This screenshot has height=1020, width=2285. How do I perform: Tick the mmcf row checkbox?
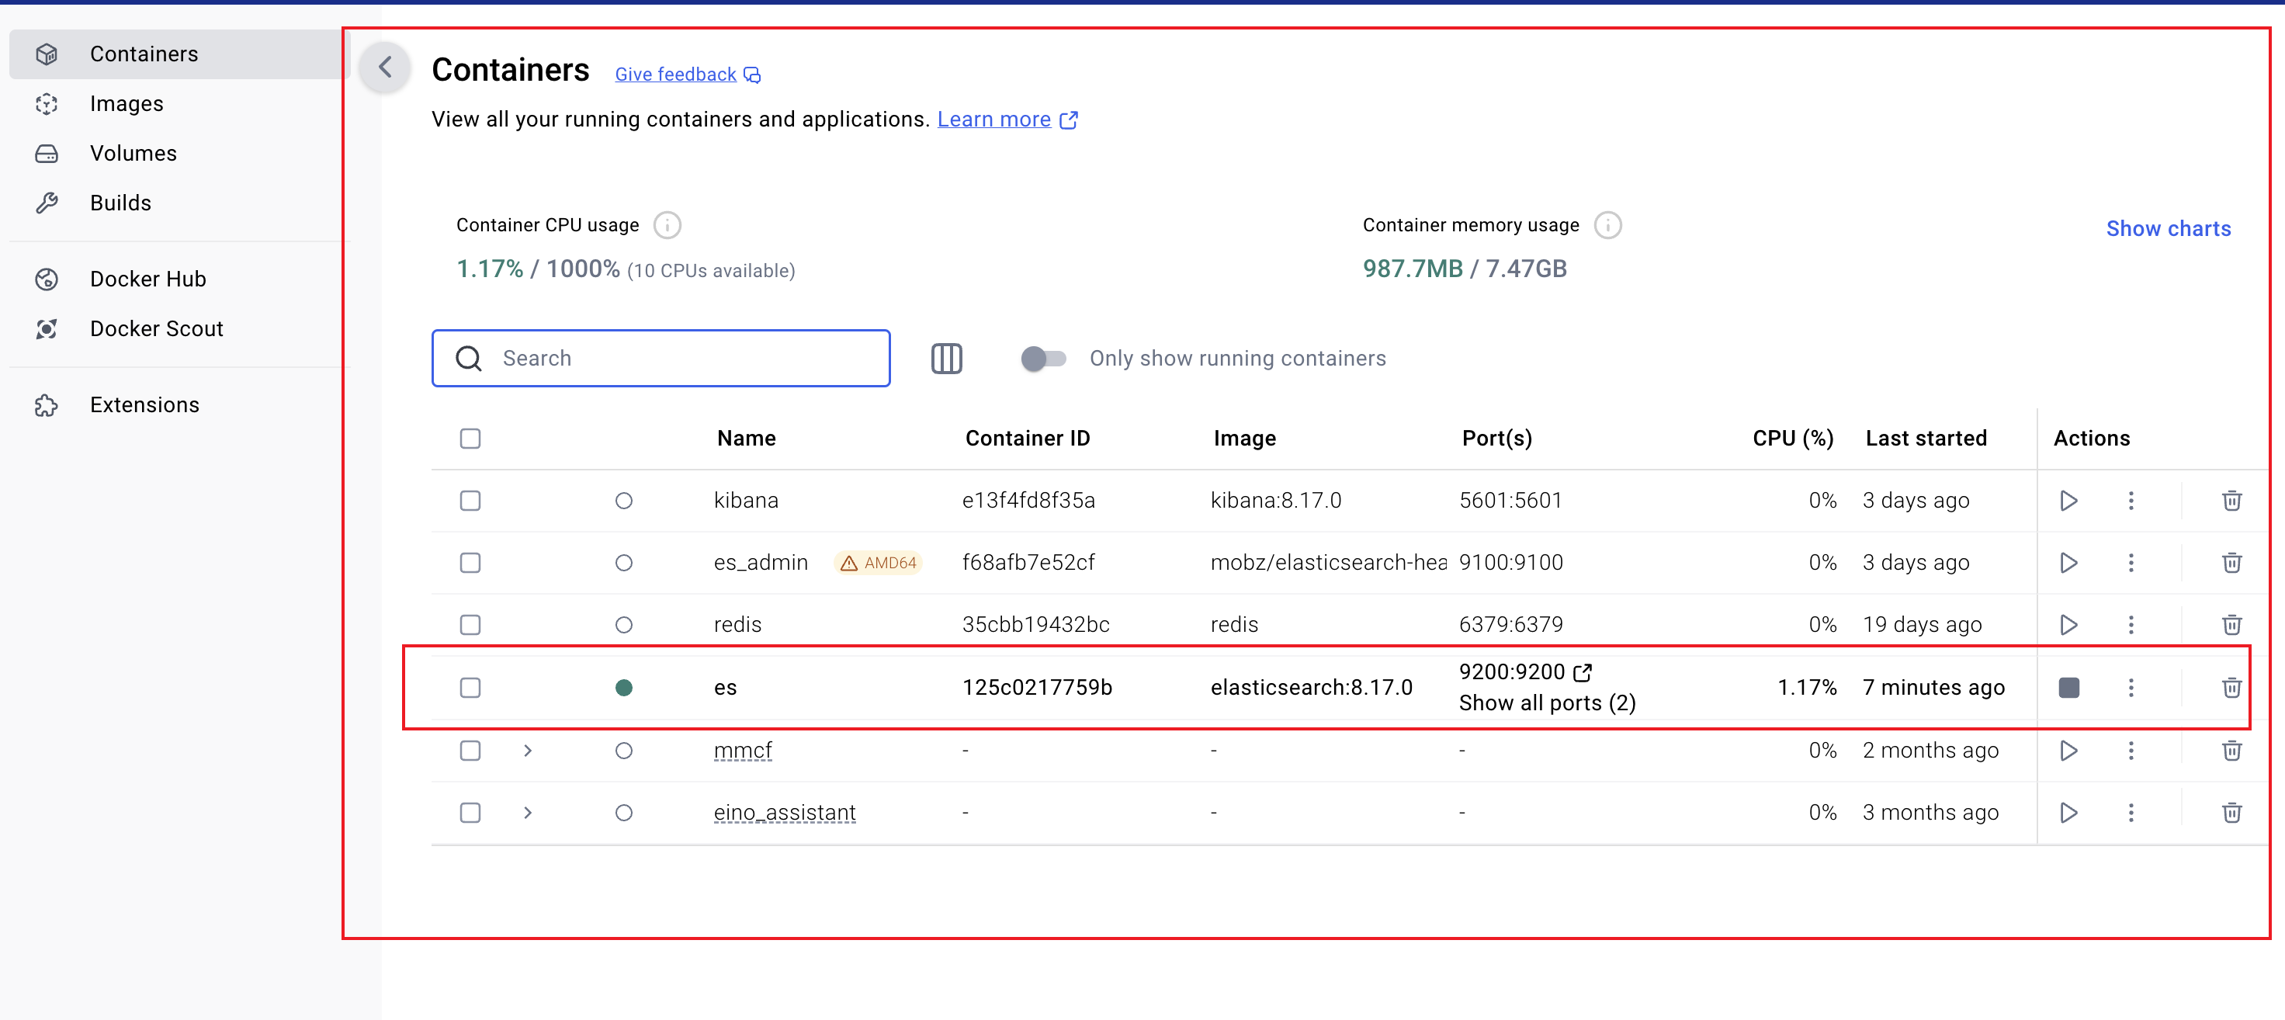point(470,751)
